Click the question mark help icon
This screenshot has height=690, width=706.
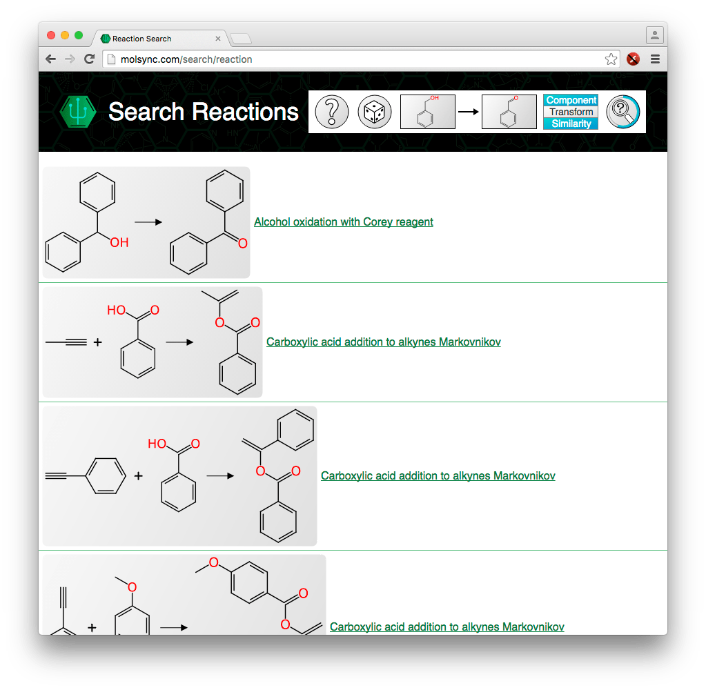pos(331,112)
